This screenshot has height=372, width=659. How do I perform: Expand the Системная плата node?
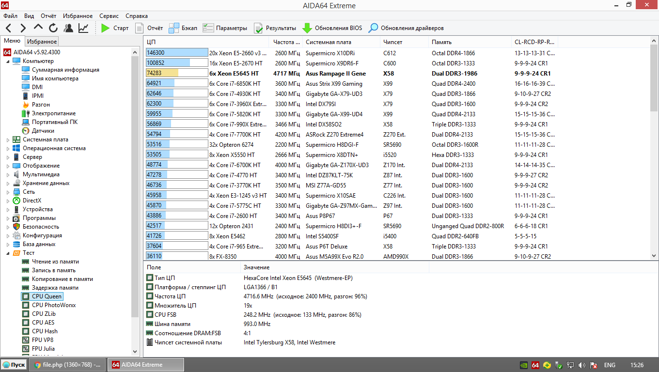pos(8,140)
